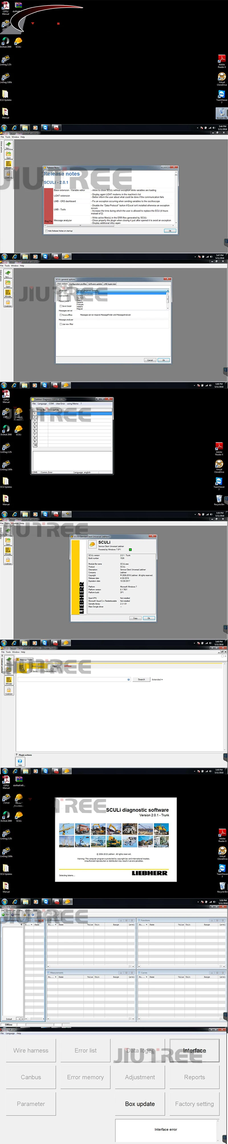This screenshot has height=1144, width=228.
Task: Click the Message Finder search input field
Action: click(x=74, y=680)
